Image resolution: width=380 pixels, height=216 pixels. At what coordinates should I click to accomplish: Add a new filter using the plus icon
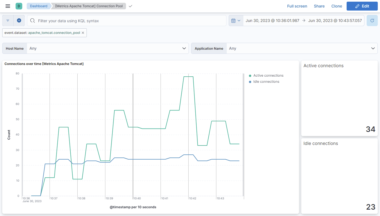pyautogui.click(x=18, y=20)
